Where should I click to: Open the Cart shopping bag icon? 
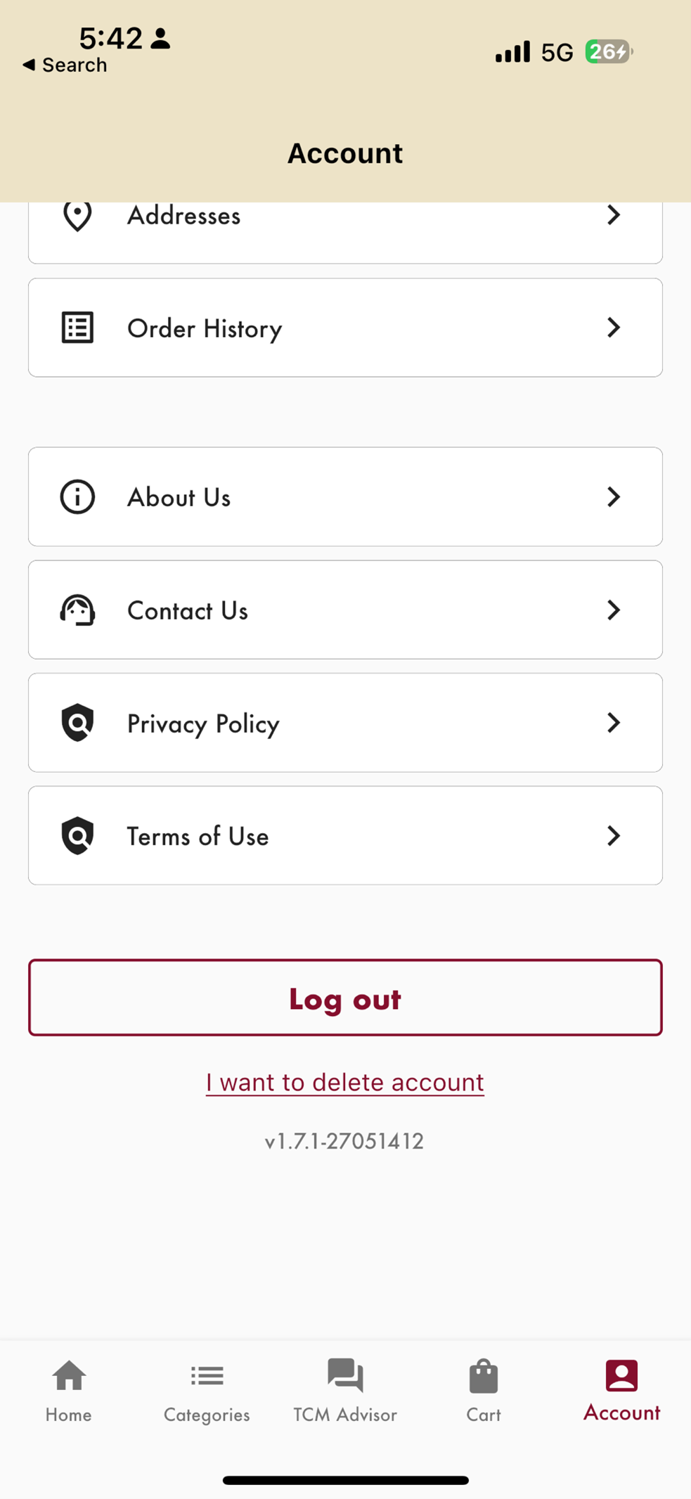(484, 1377)
